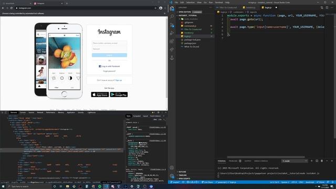336x189 pixels.
Task: Click the Windows Start button
Action: (4, 186)
